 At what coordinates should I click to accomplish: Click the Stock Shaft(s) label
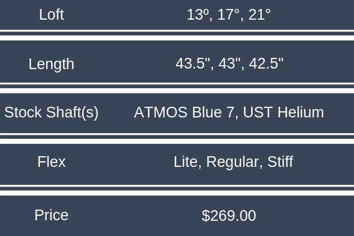click(51, 112)
